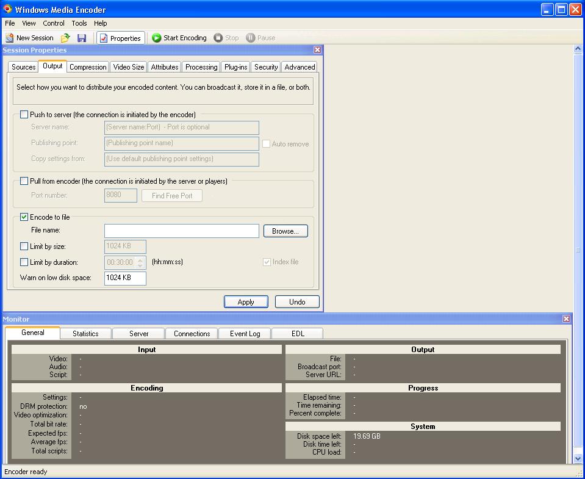Click the vertical scrollbar up arrow
585x479 pixels.
[x=578, y=48]
